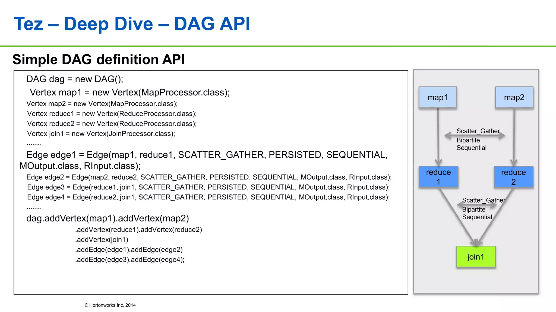Click the DAG dag = new DAG() line
Image resolution: width=556 pixels, height=312 pixels.
75,79
